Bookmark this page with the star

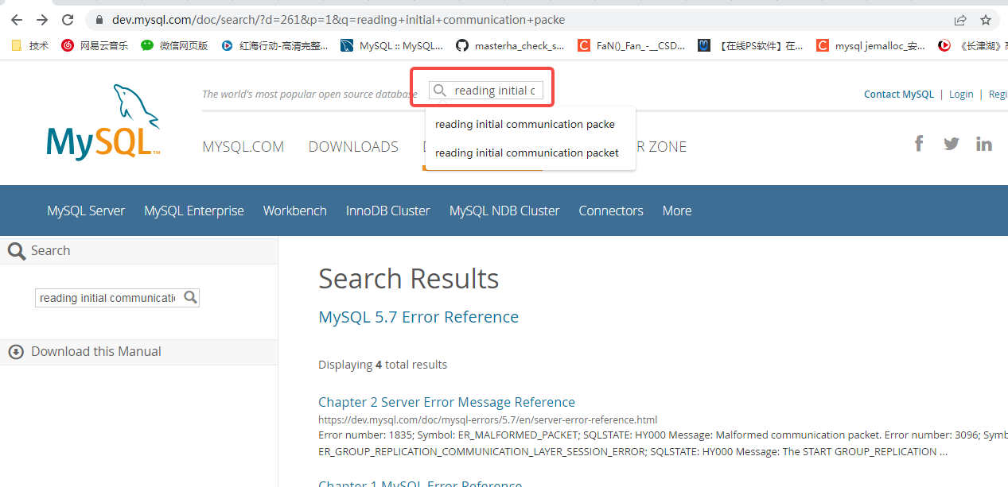[986, 20]
